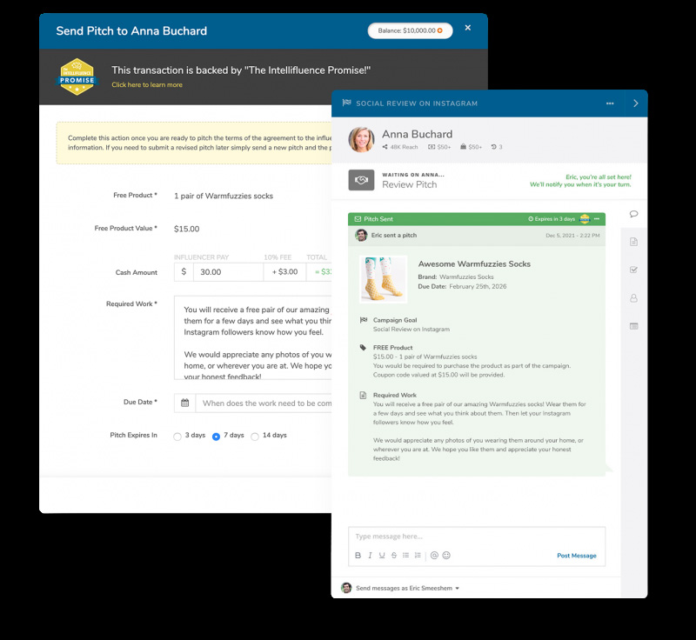Click the Required Work document icon

(363, 395)
